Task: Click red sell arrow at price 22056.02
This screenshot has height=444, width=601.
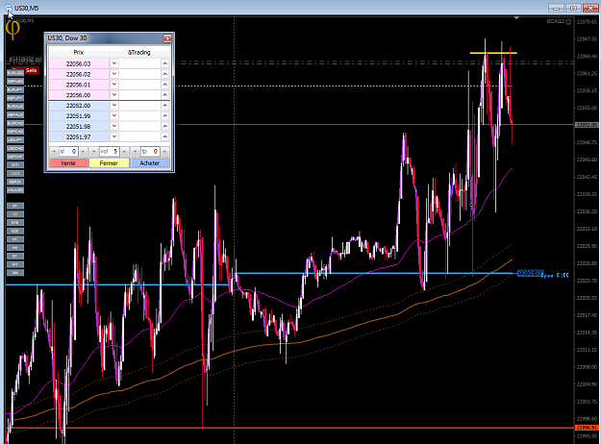Action: click(114, 74)
